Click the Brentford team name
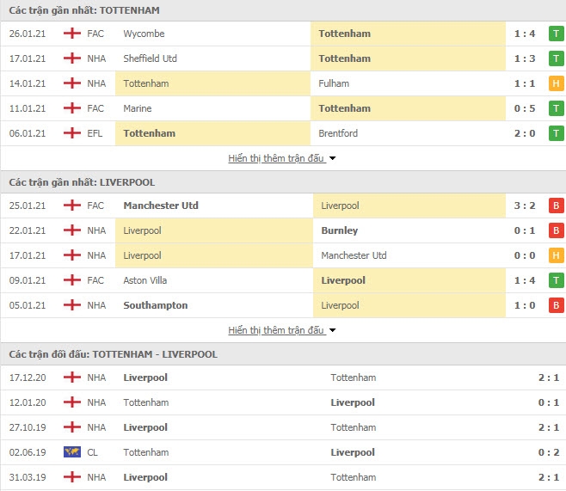 pyautogui.click(x=338, y=133)
